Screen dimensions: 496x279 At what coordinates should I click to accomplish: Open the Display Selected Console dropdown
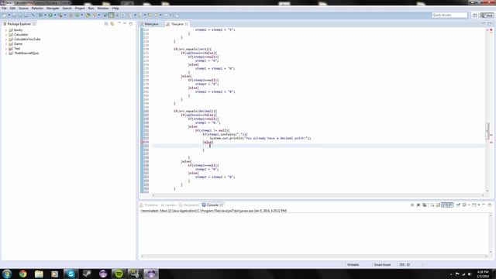pos(469,205)
